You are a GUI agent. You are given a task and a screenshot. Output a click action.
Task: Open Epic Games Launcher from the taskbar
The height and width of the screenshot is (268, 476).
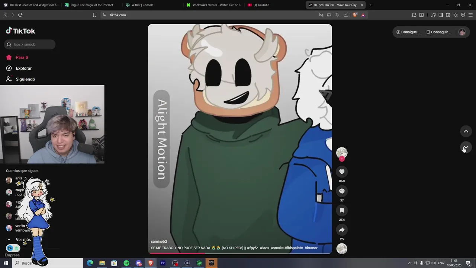(211, 263)
